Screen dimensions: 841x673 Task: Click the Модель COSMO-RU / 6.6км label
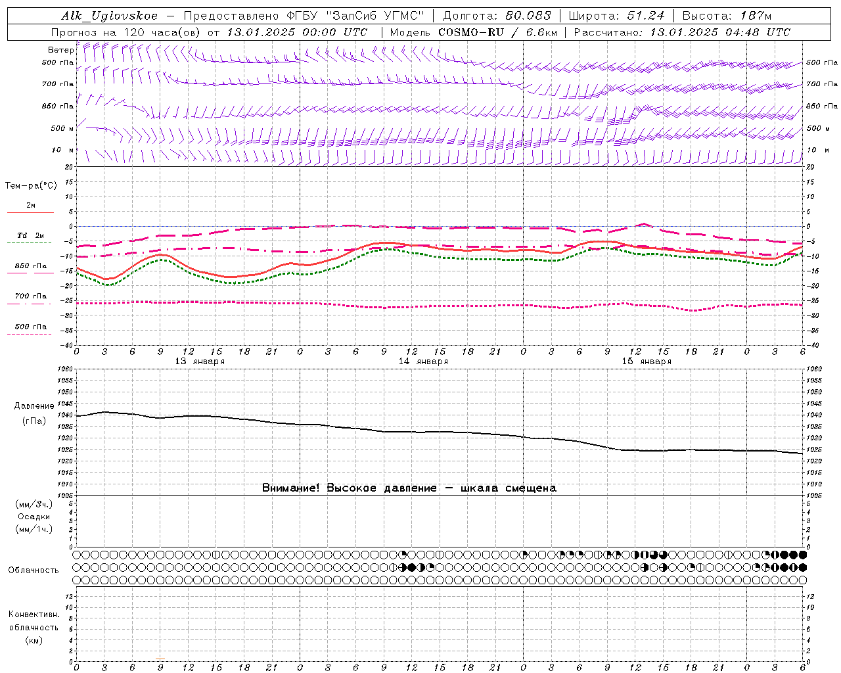point(473,32)
